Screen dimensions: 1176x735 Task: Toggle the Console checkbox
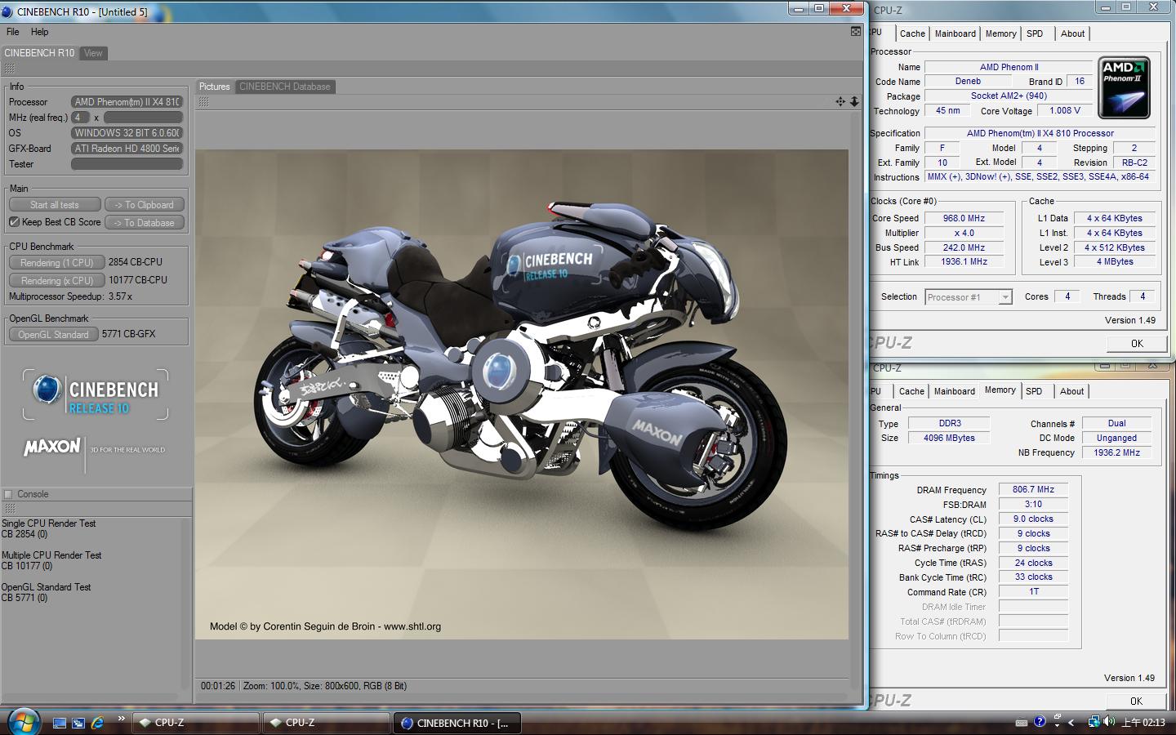(8, 494)
